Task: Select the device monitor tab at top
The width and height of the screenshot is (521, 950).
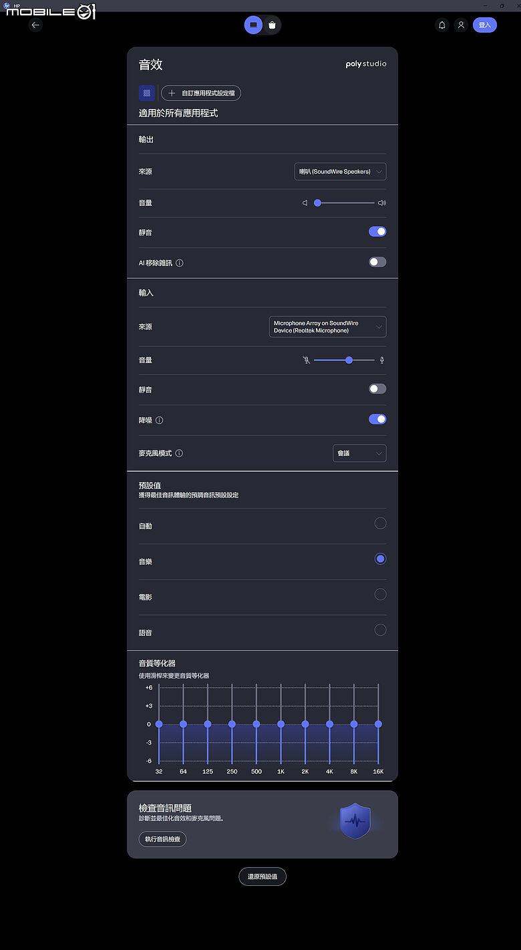Action: (x=253, y=25)
